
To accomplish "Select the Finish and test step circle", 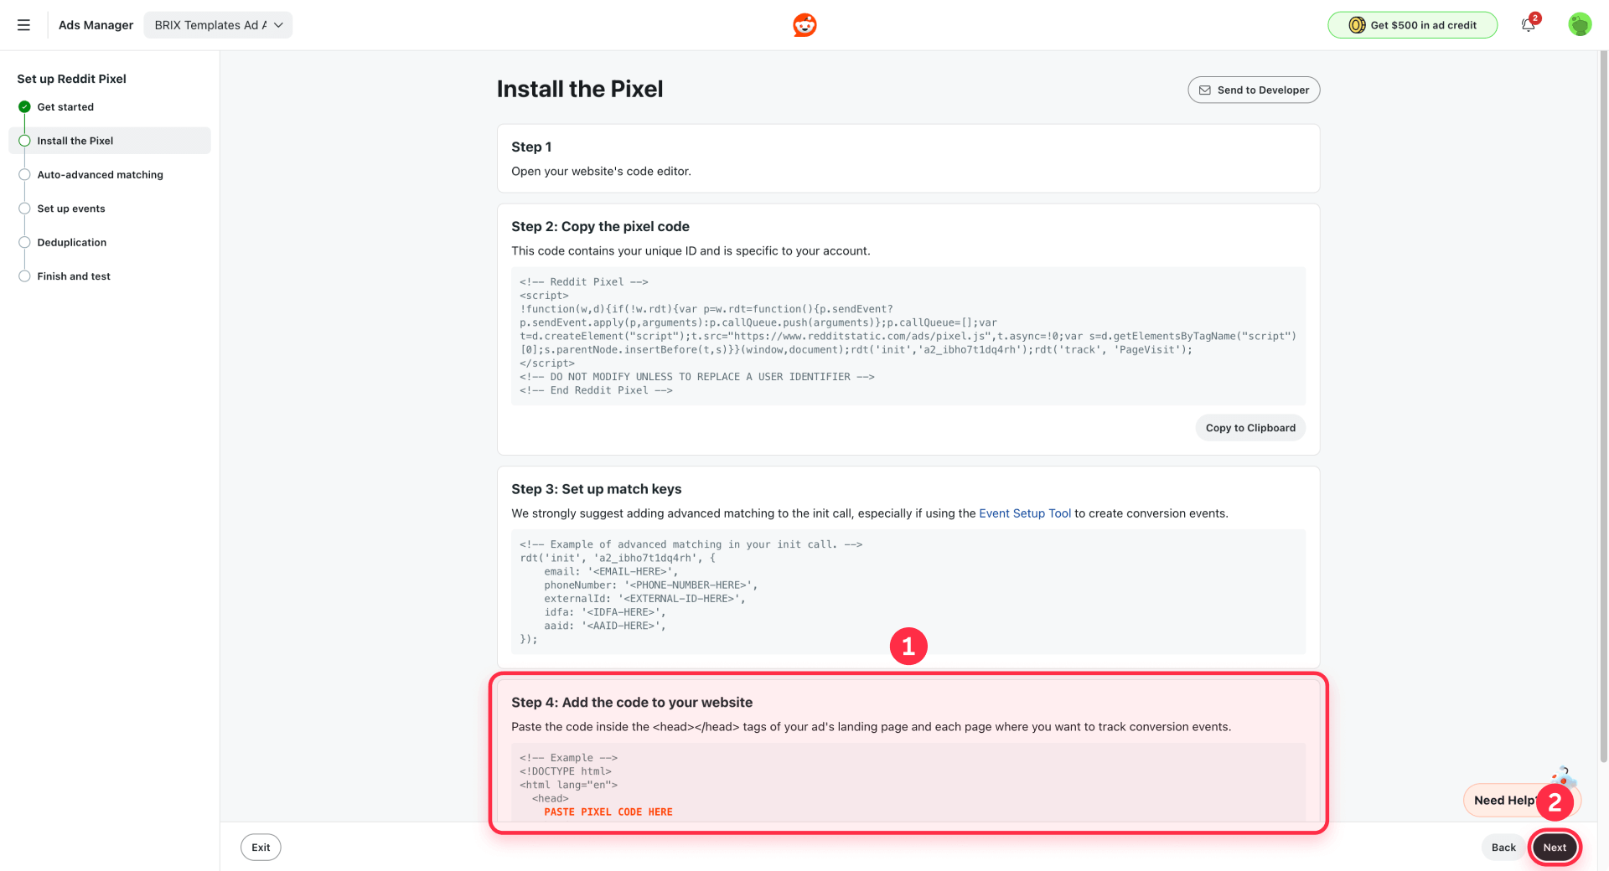I will tap(24, 276).
